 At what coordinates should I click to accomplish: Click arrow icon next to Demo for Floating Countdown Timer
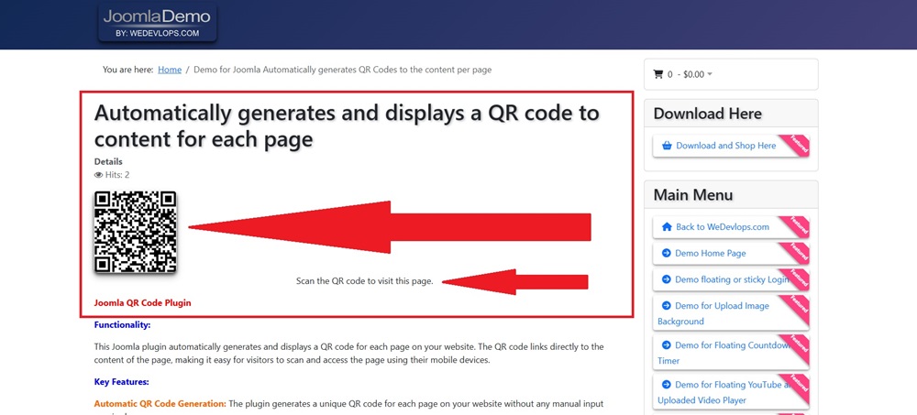[666, 345]
